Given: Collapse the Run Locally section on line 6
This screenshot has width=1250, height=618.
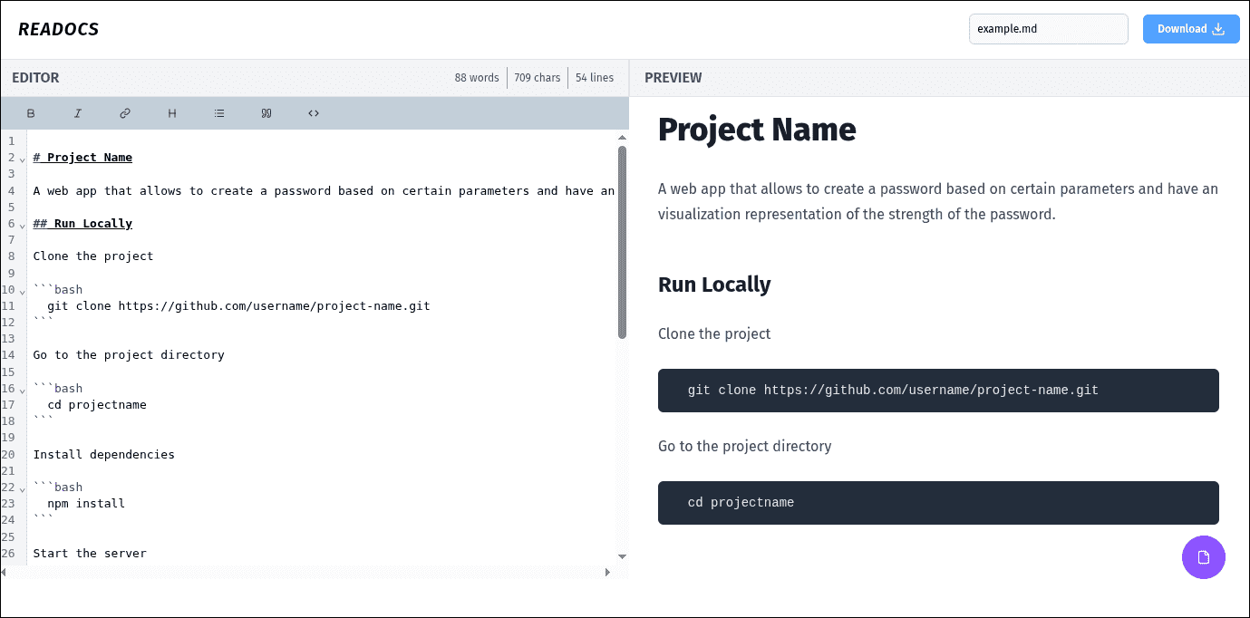Looking at the screenshot, I should [x=23, y=225].
